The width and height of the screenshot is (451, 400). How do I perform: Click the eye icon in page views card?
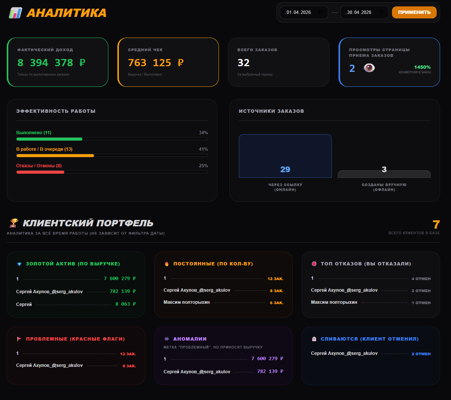tap(369, 68)
